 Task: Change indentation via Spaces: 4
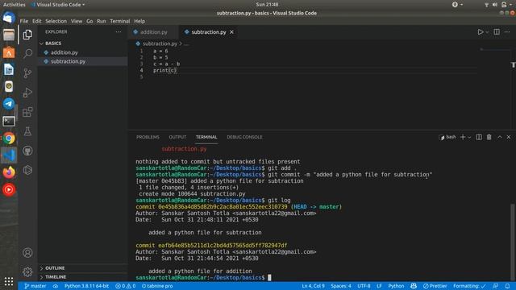tap(341, 286)
